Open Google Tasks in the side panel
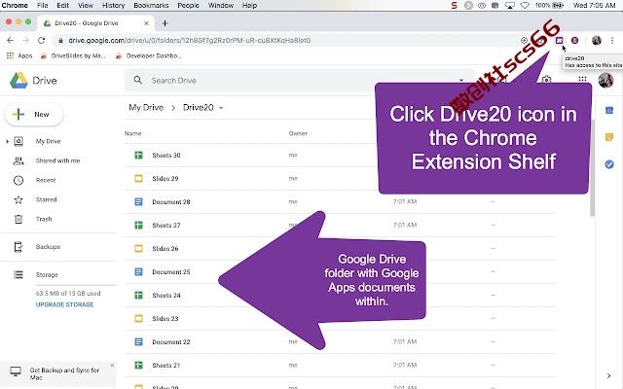Viewport: 623px width, 389px height. pyautogui.click(x=609, y=164)
